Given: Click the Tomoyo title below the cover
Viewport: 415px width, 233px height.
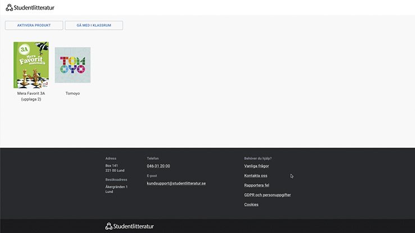Looking at the screenshot, I should point(73,93).
